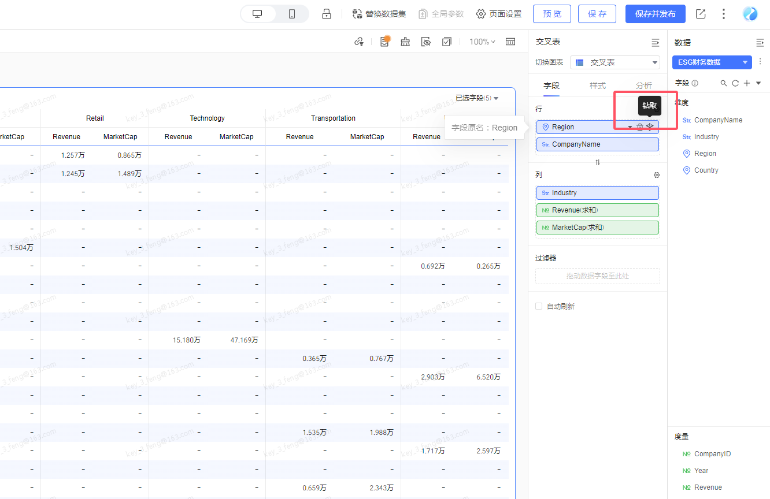Click the search icon in the field list
This screenshot has height=499, width=770.
724,83
